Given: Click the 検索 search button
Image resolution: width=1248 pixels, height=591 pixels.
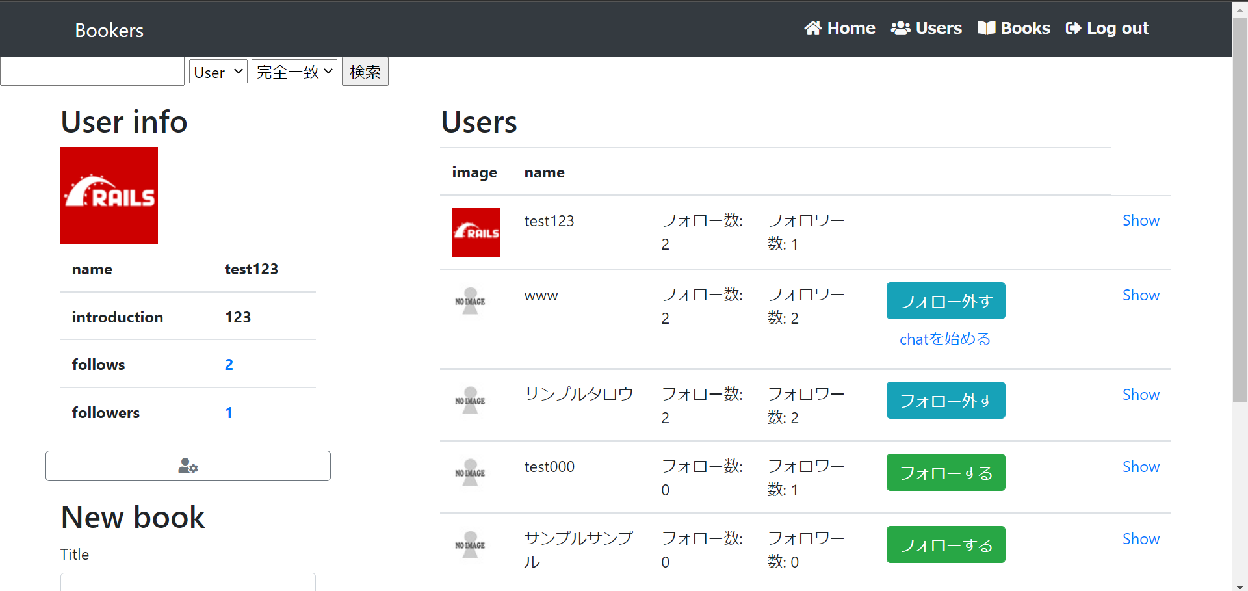Looking at the screenshot, I should (x=365, y=71).
